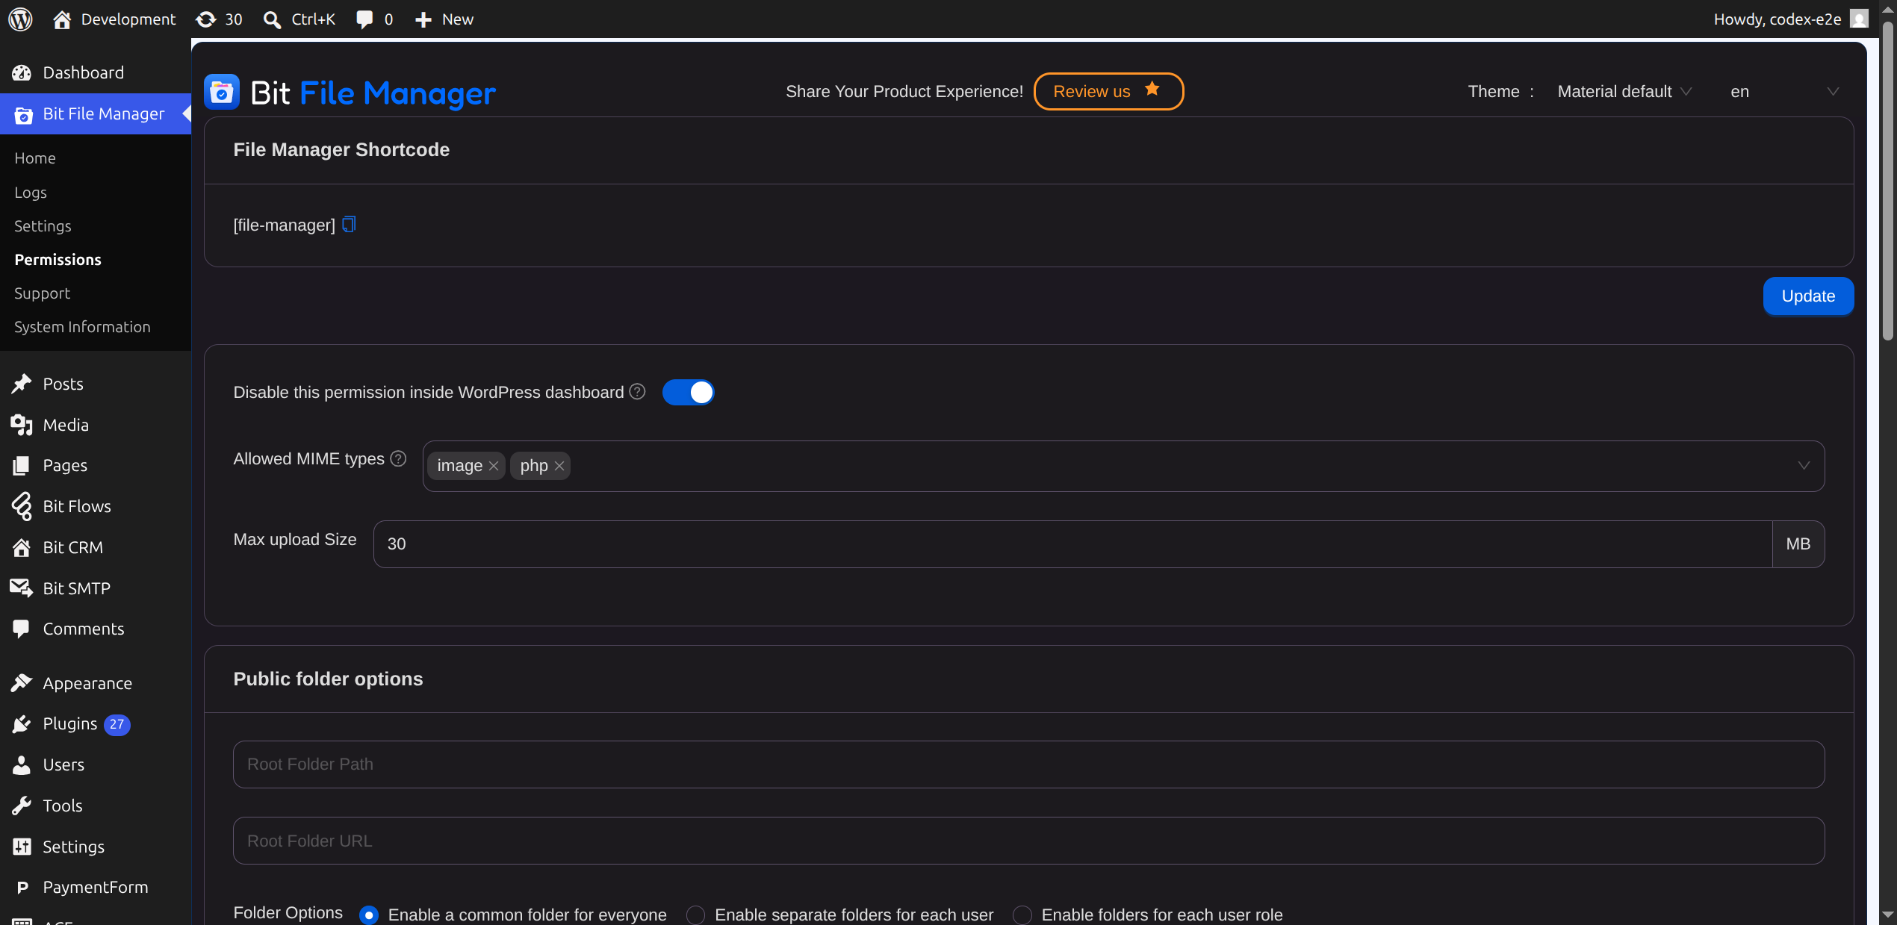
Task: Click the star icon in Review us
Action: [1152, 89]
